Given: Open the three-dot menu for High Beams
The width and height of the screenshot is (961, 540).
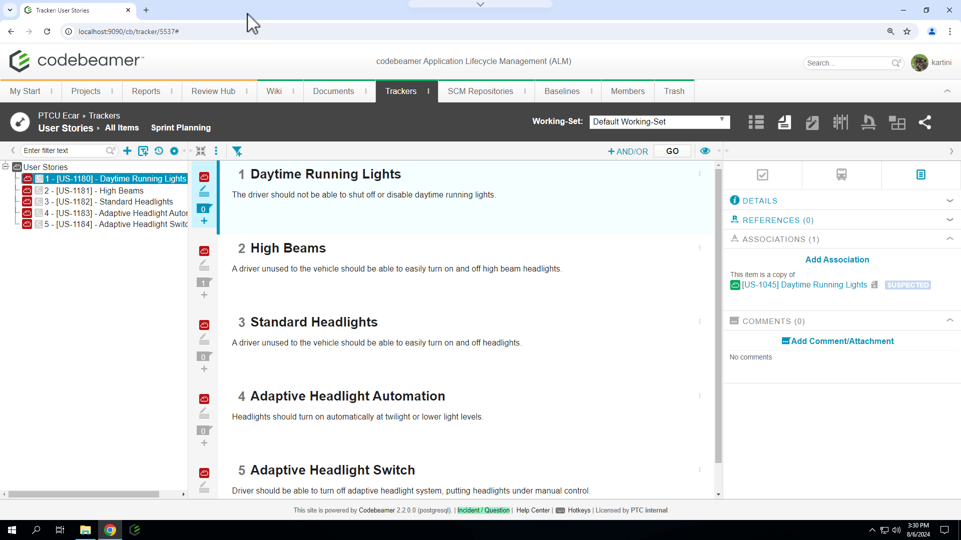Looking at the screenshot, I should [x=700, y=248].
